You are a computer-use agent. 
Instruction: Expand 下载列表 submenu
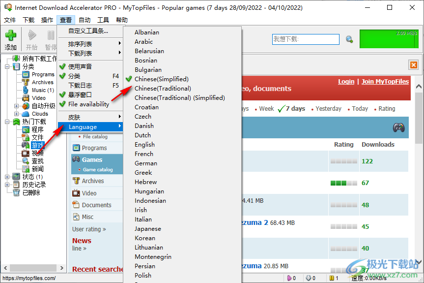(90, 53)
